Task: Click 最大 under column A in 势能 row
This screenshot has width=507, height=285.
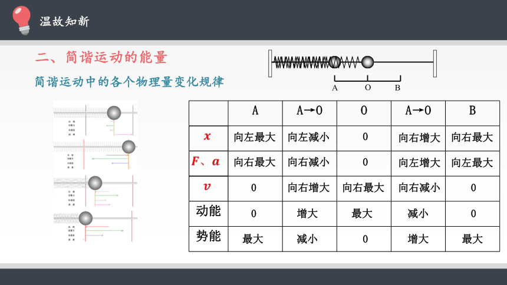Action: [x=253, y=239]
